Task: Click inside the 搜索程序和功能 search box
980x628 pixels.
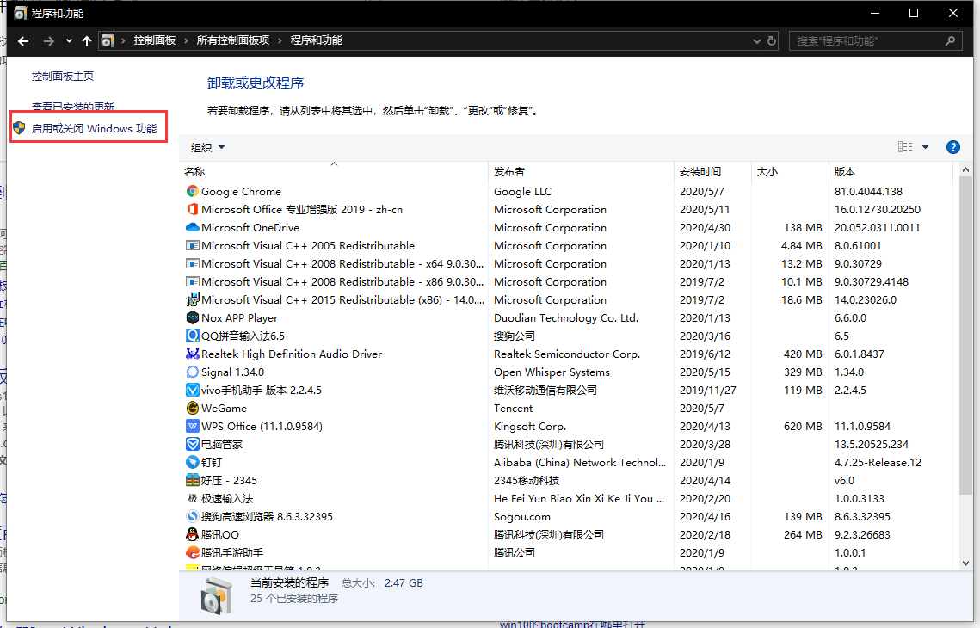Action: pyautogui.click(x=860, y=40)
